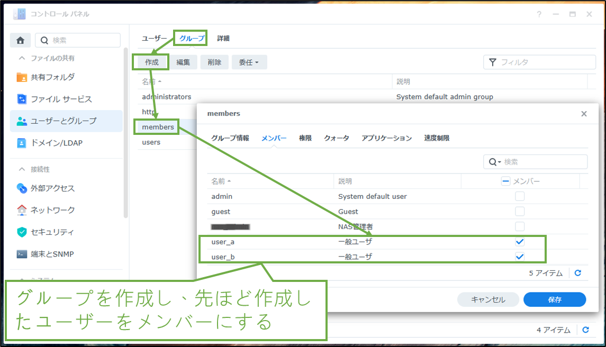
Task: Select the users group row
Action: tap(167, 142)
